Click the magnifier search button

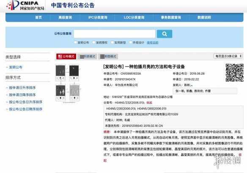(x=165, y=34)
